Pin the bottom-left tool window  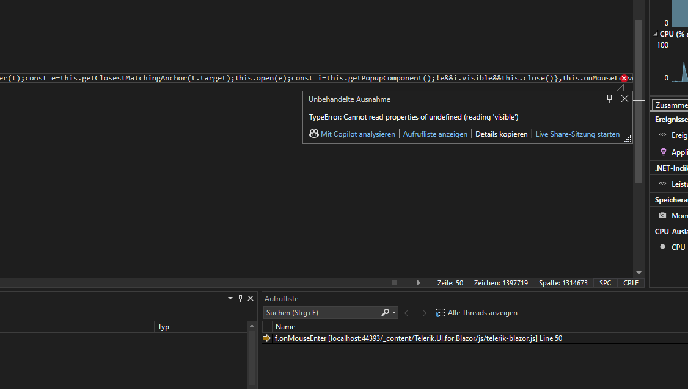coord(240,298)
